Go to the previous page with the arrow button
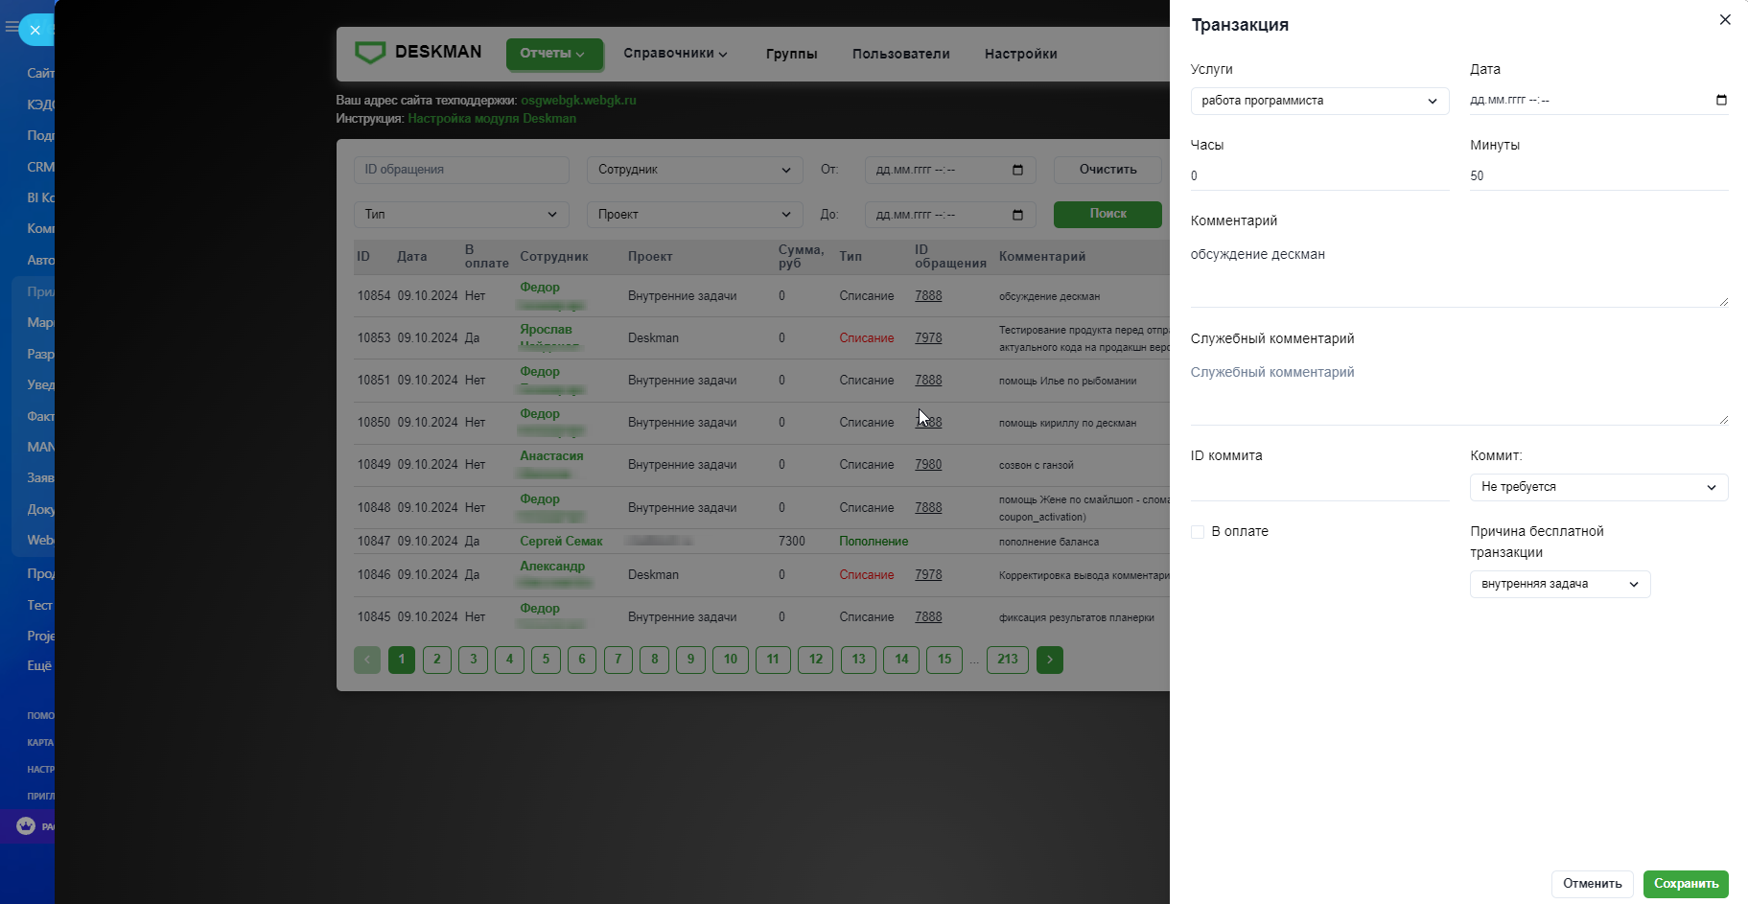 click(x=367, y=660)
